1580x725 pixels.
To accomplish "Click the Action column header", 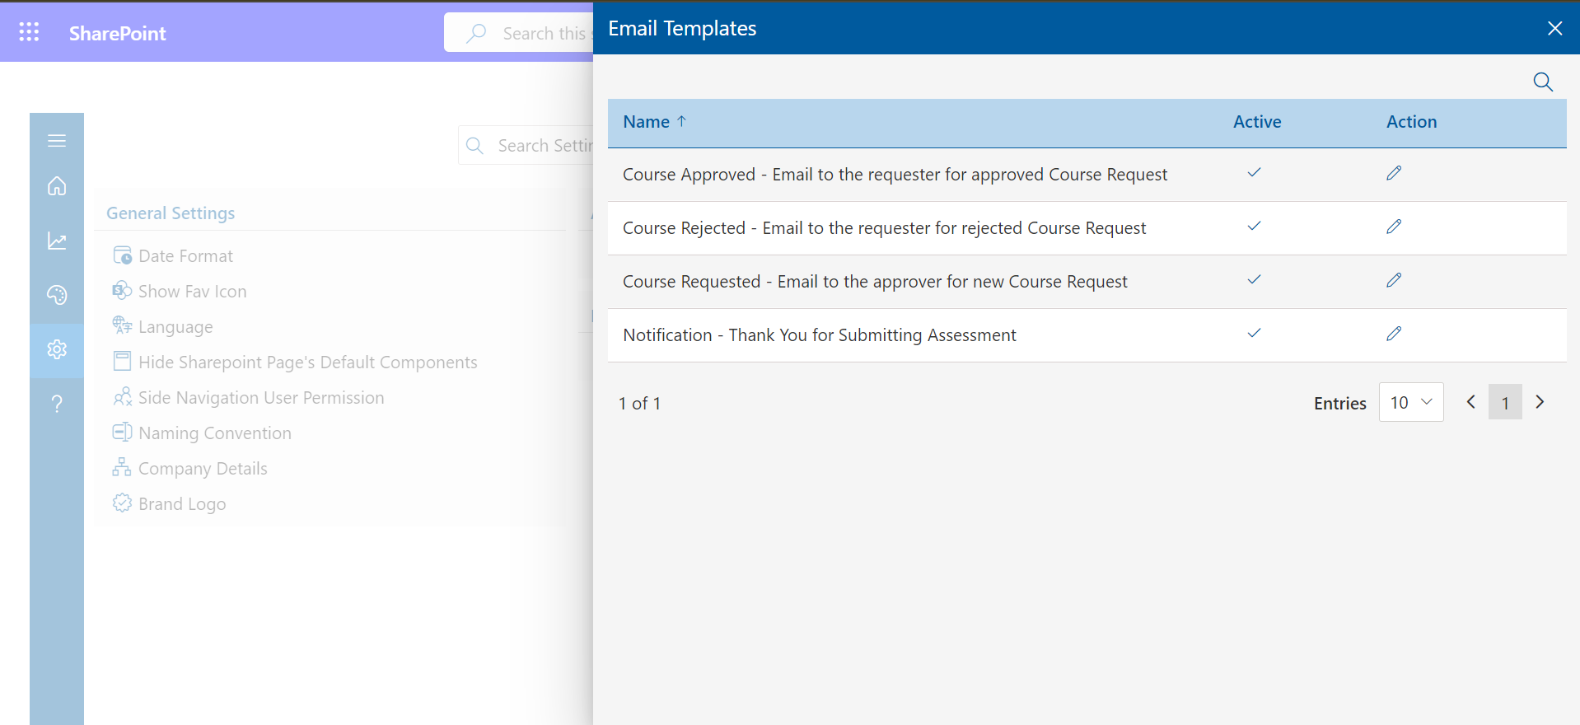I will point(1411,122).
